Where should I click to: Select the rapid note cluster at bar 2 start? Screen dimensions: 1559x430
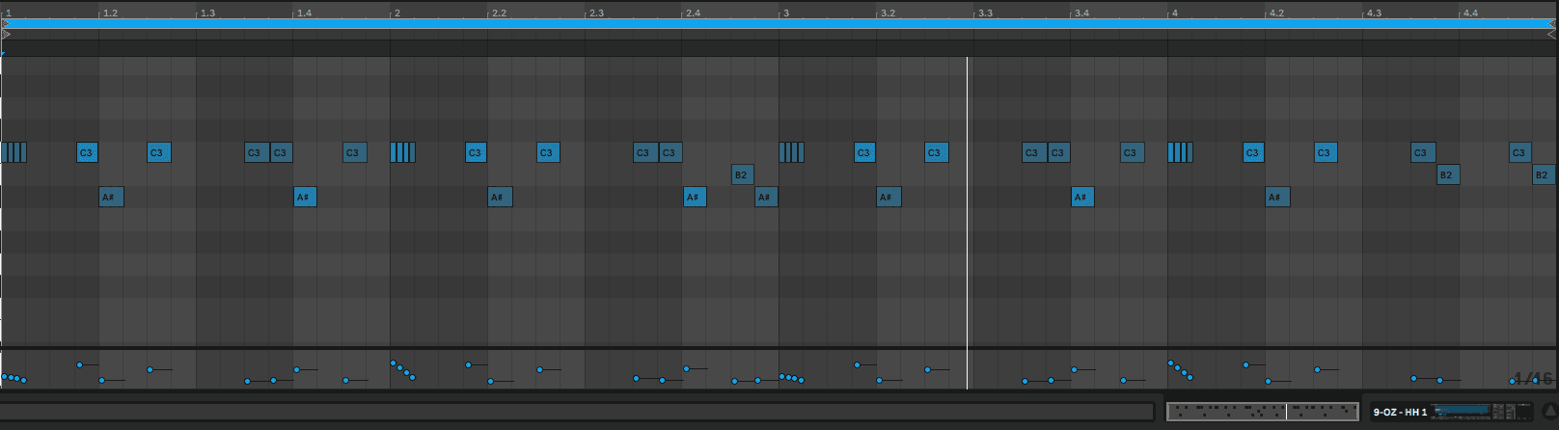tap(403, 152)
